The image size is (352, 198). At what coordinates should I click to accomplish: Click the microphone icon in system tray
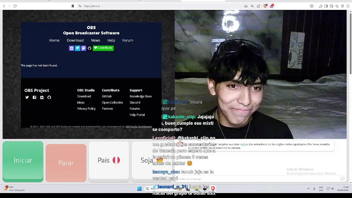314,189
